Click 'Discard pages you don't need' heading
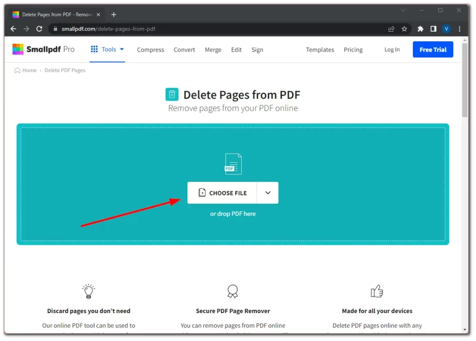Image resolution: width=476 pixels, height=341 pixels. click(89, 311)
